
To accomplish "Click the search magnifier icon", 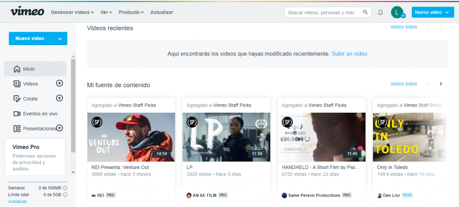I will (x=365, y=12).
